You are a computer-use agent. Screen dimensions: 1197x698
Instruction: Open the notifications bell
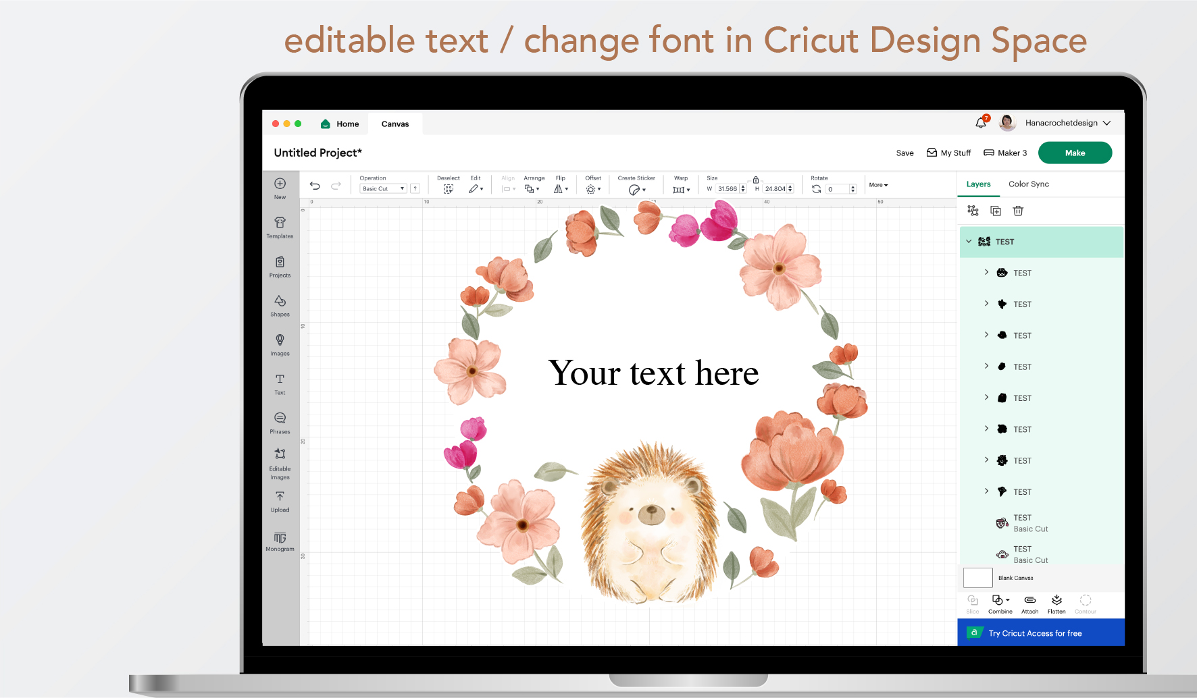(981, 123)
